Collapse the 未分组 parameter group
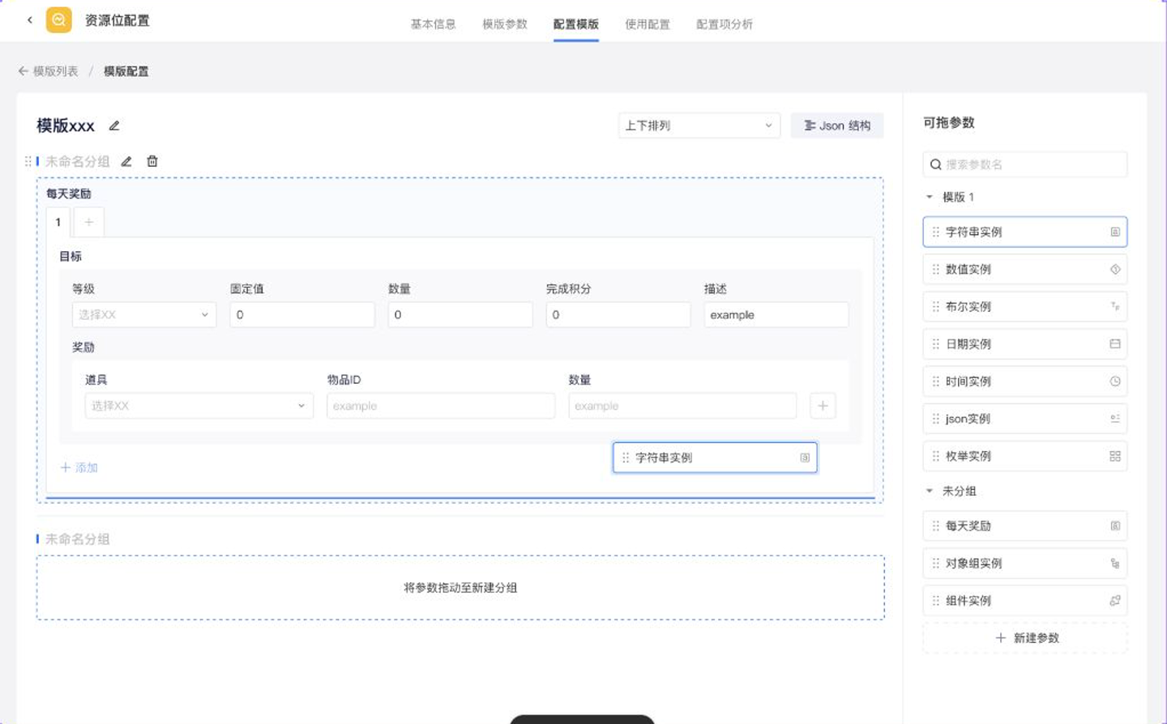This screenshot has height=724, width=1167. [930, 491]
